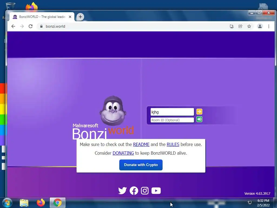277x208 pixels.
Task: Reload the bonzi.world page
Action: tap(31, 26)
